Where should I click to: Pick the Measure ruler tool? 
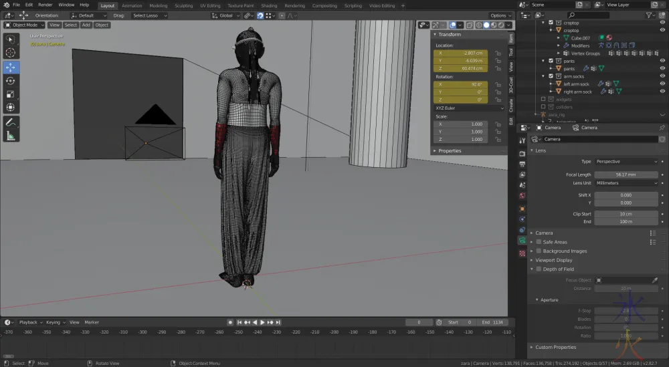(11, 136)
